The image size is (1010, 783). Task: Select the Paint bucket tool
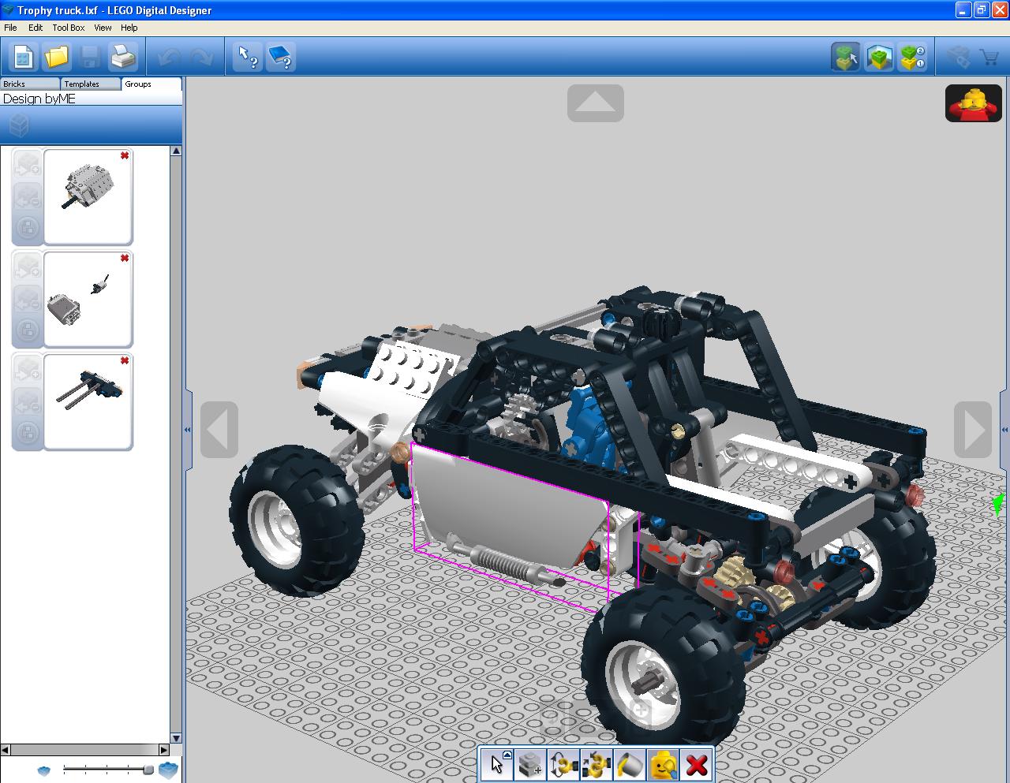(630, 765)
